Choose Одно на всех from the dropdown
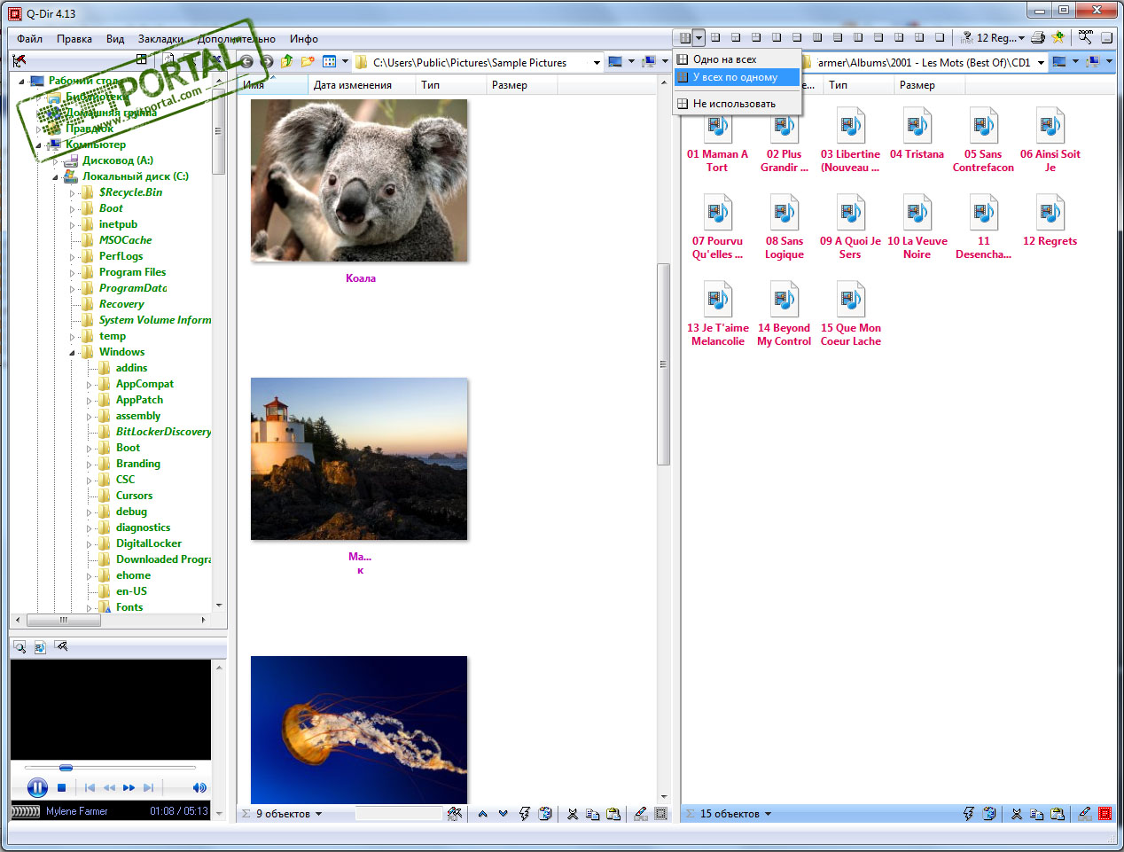 (737, 59)
